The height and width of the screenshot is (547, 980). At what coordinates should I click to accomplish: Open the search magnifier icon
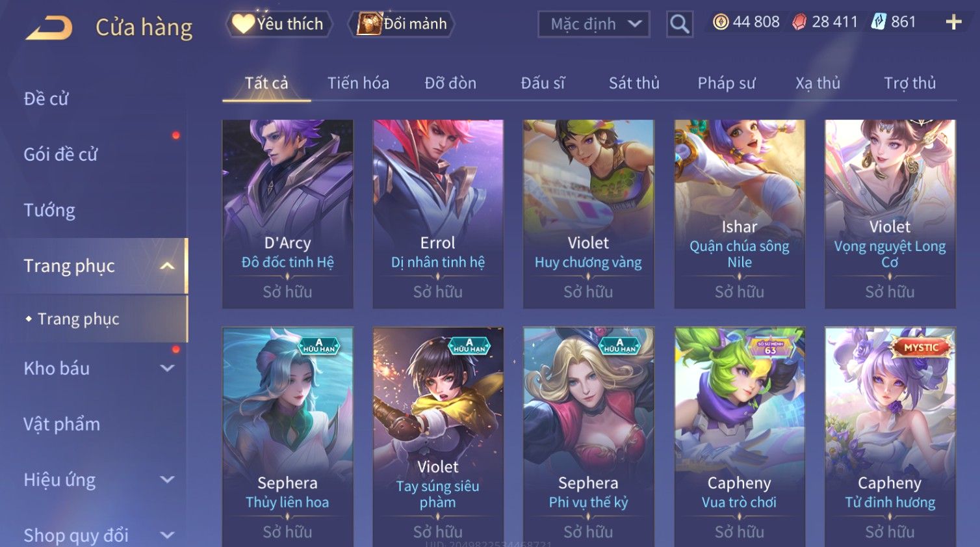(x=679, y=24)
